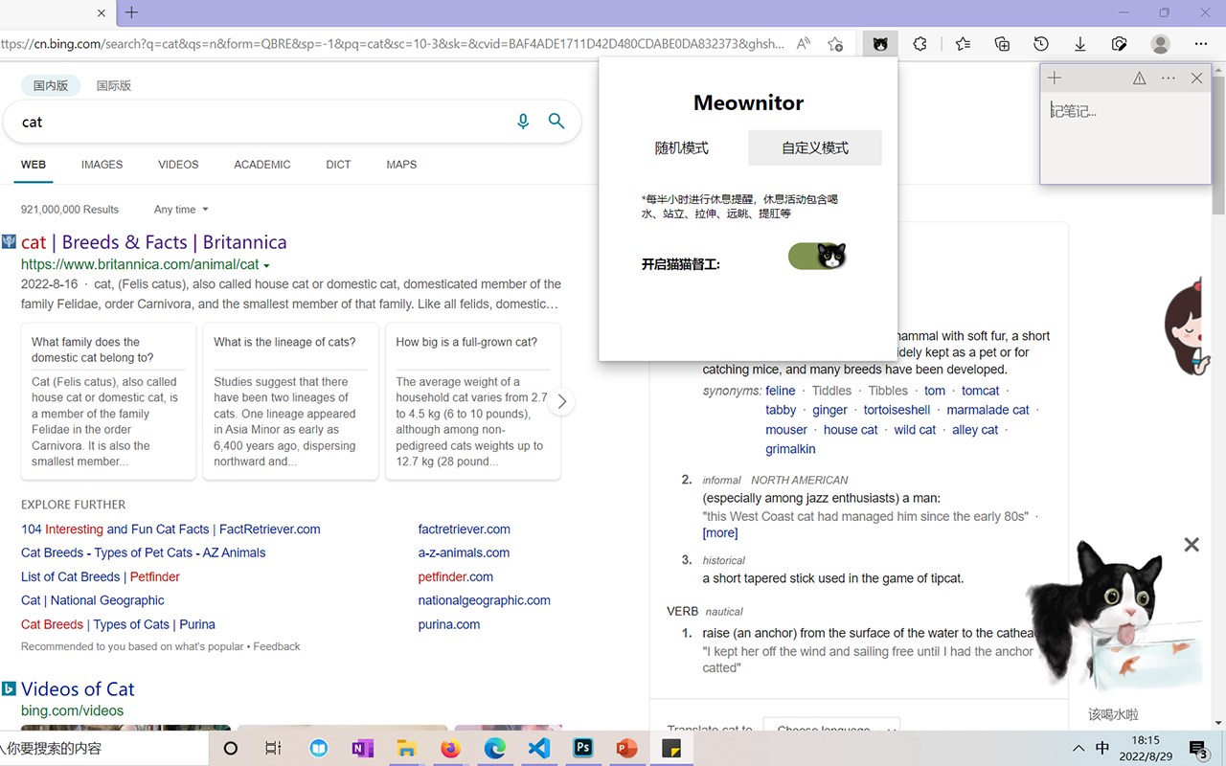Open browser History icon
The image size is (1226, 766).
tap(1041, 44)
